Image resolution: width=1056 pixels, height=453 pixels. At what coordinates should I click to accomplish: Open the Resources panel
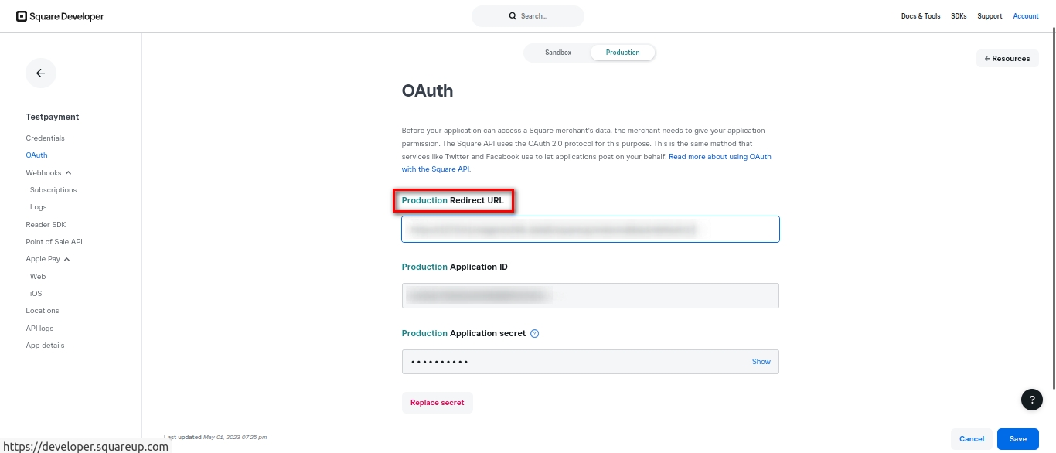1007,59
